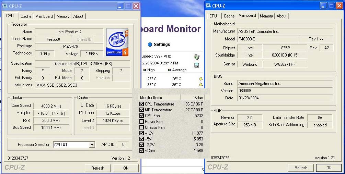
Task: Toggle the +3.3V monitor checkbox
Action: click(141, 145)
